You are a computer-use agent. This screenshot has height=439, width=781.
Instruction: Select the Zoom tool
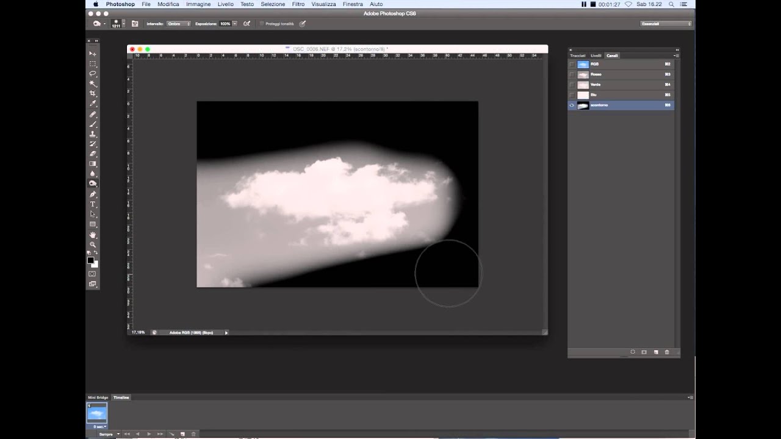click(93, 244)
